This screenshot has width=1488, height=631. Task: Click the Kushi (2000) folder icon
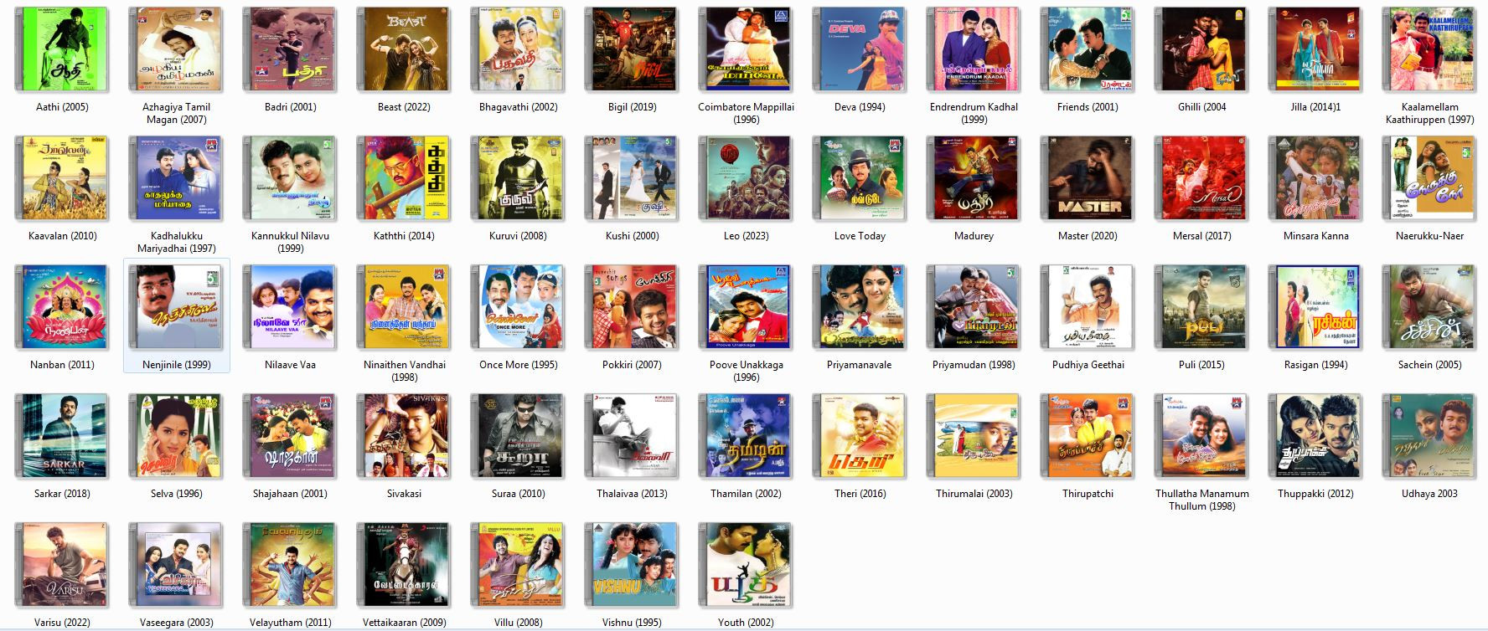(632, 179)
